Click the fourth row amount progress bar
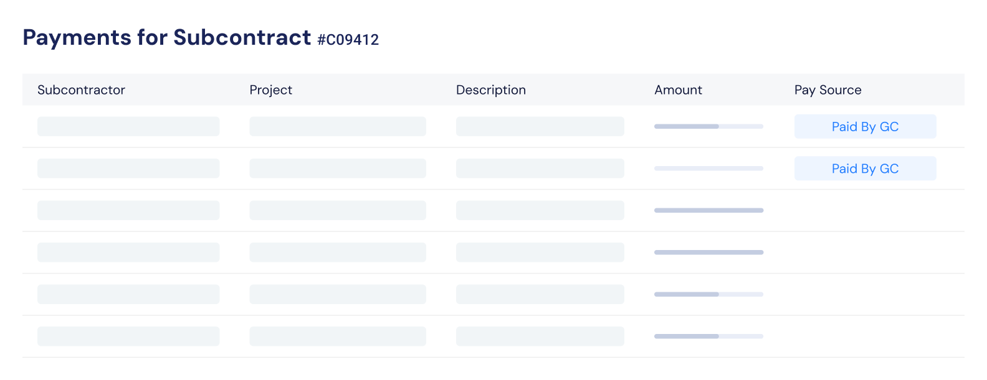Screen dimensions: 987x380 pos(708,253)
